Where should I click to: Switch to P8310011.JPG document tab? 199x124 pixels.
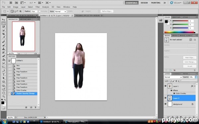(x=88, y=16)
